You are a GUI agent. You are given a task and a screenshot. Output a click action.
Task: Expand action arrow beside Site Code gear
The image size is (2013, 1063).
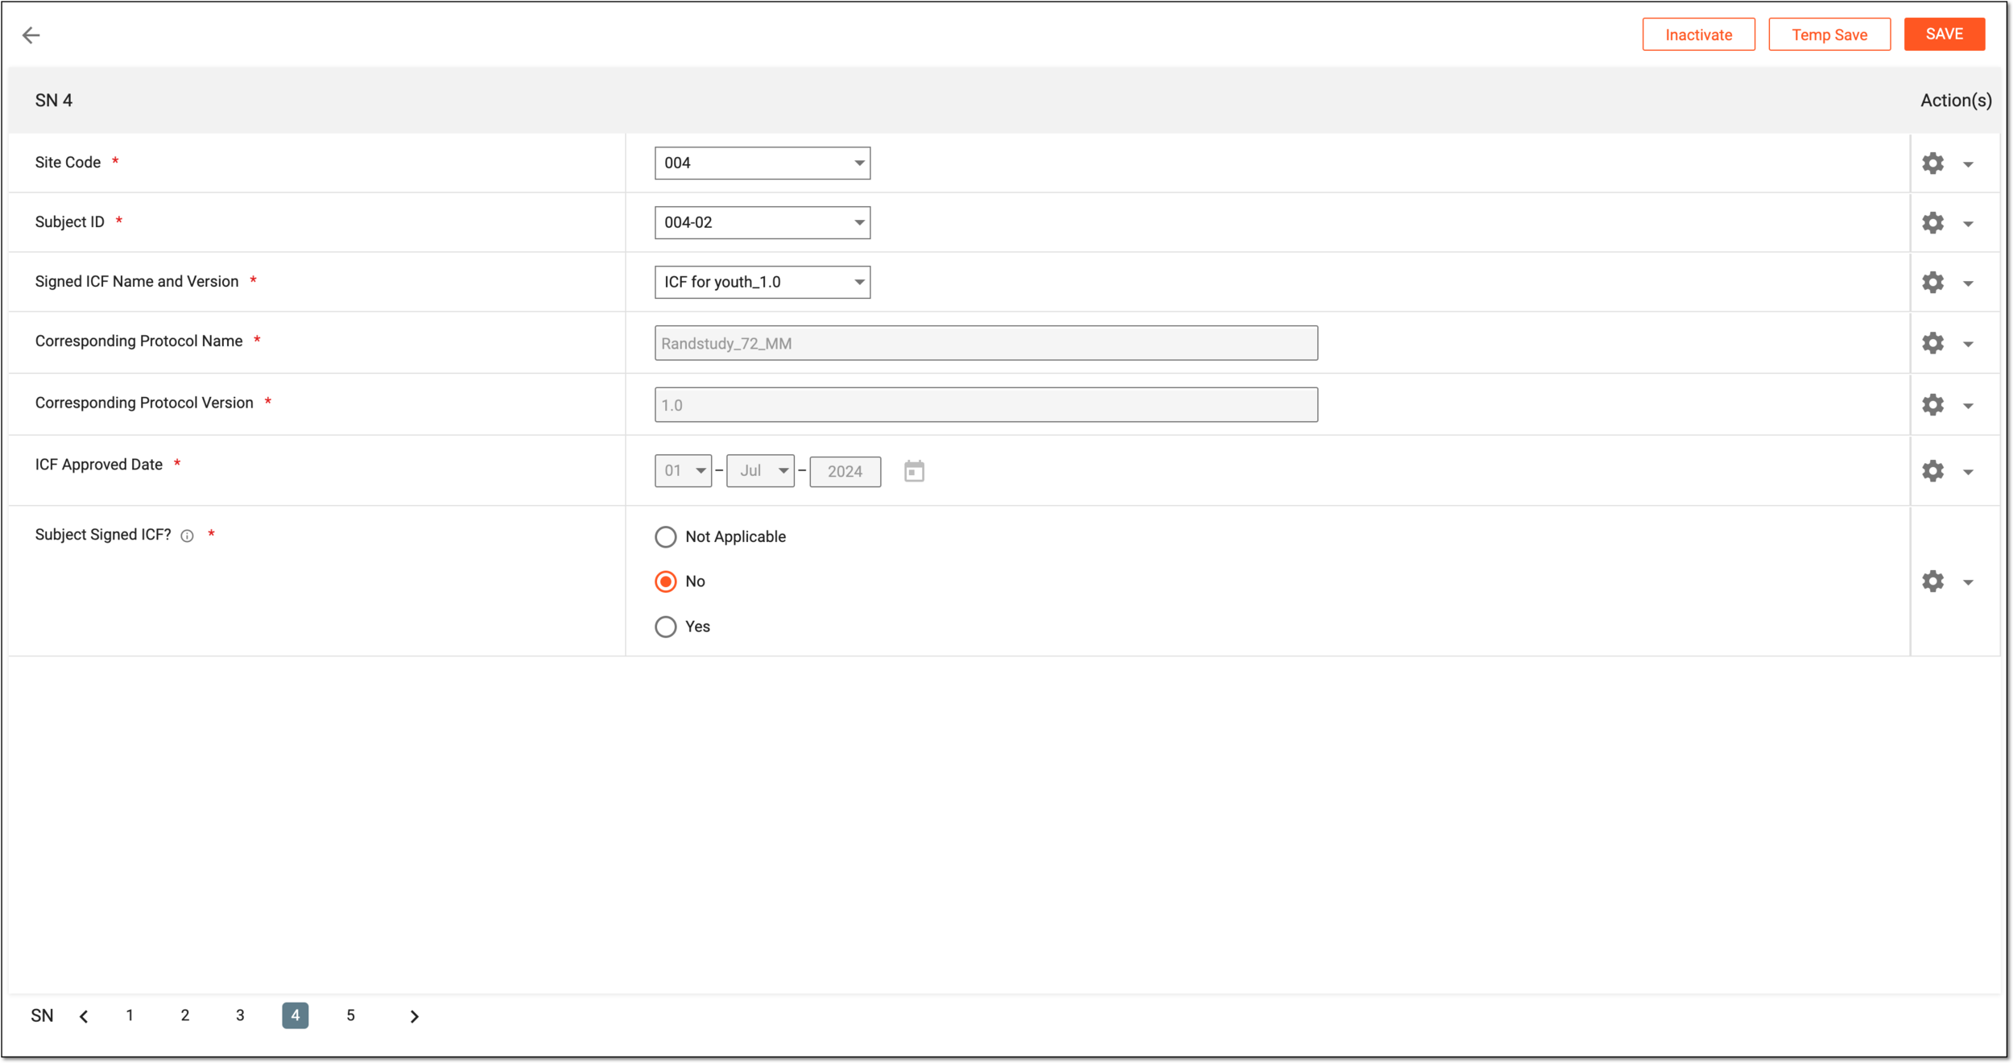click(1968, 164)
